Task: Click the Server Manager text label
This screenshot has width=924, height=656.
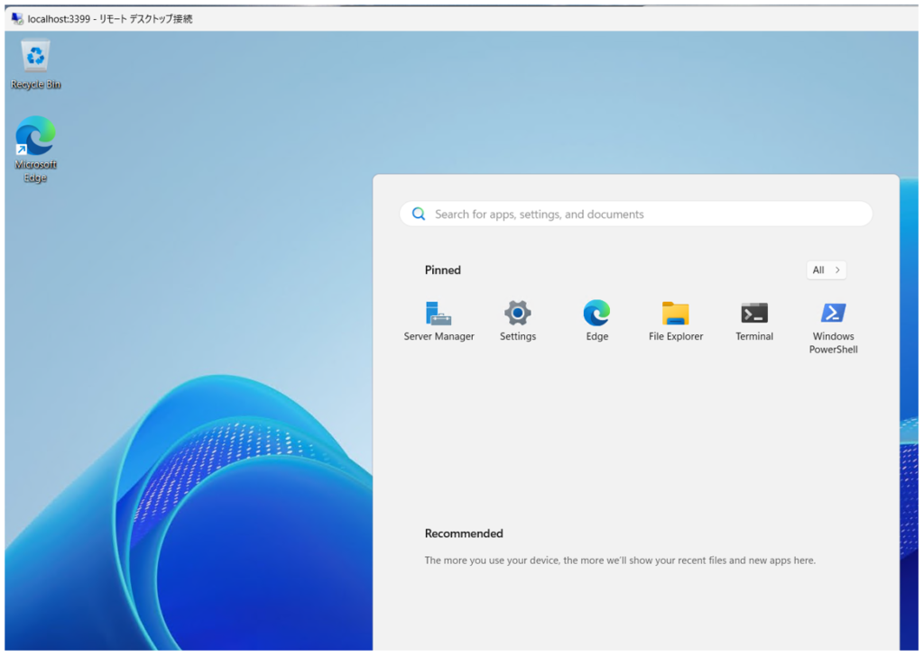Action: 439,337
